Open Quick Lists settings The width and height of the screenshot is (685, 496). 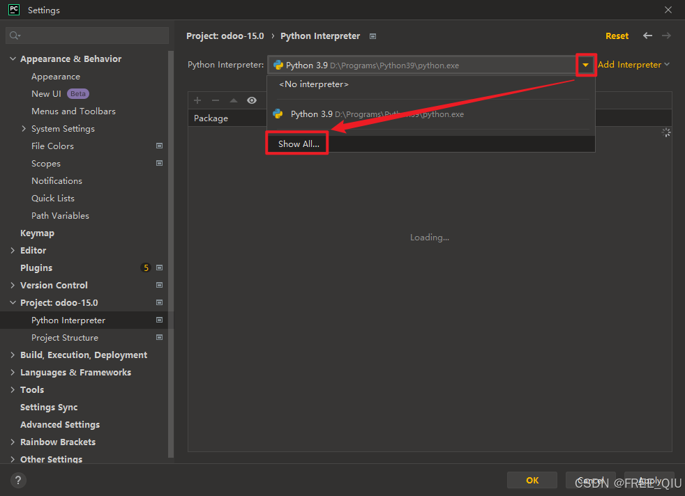pos(53,198)
